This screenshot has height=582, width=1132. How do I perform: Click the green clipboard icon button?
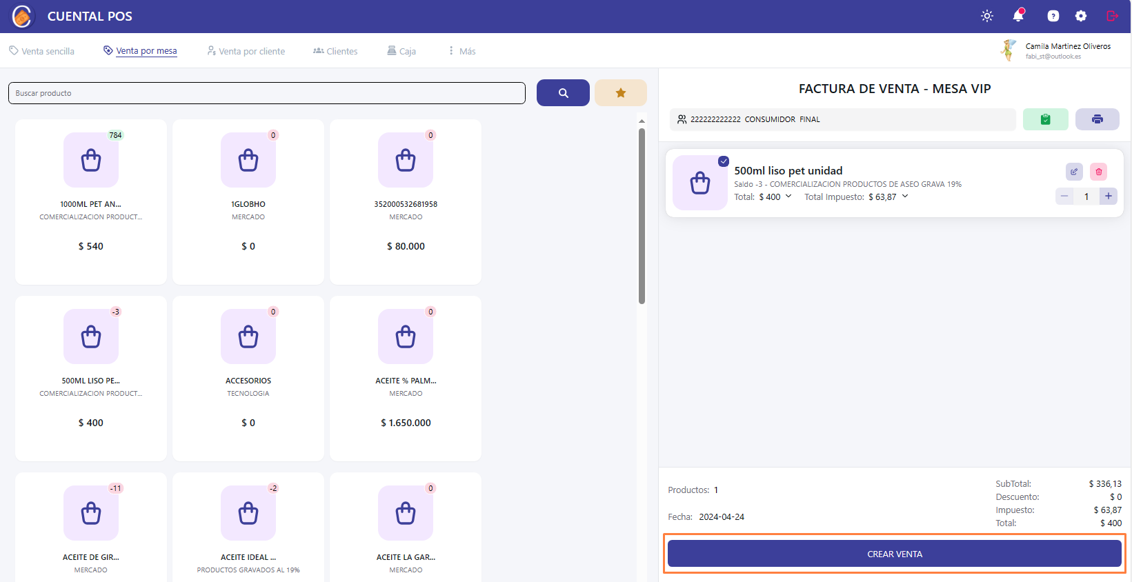pyautogui.click(x=1045, y=119)
